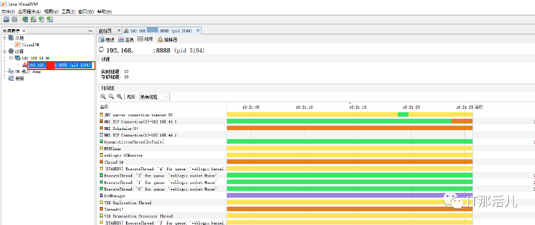Select VisualVM in the applications tree
Viewport: 535px width, 225px height.
point(31,45)
